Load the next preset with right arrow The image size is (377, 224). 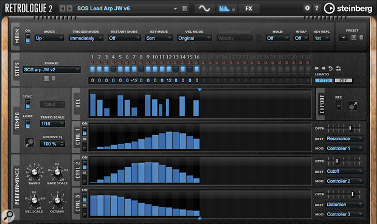click(69, 9)
